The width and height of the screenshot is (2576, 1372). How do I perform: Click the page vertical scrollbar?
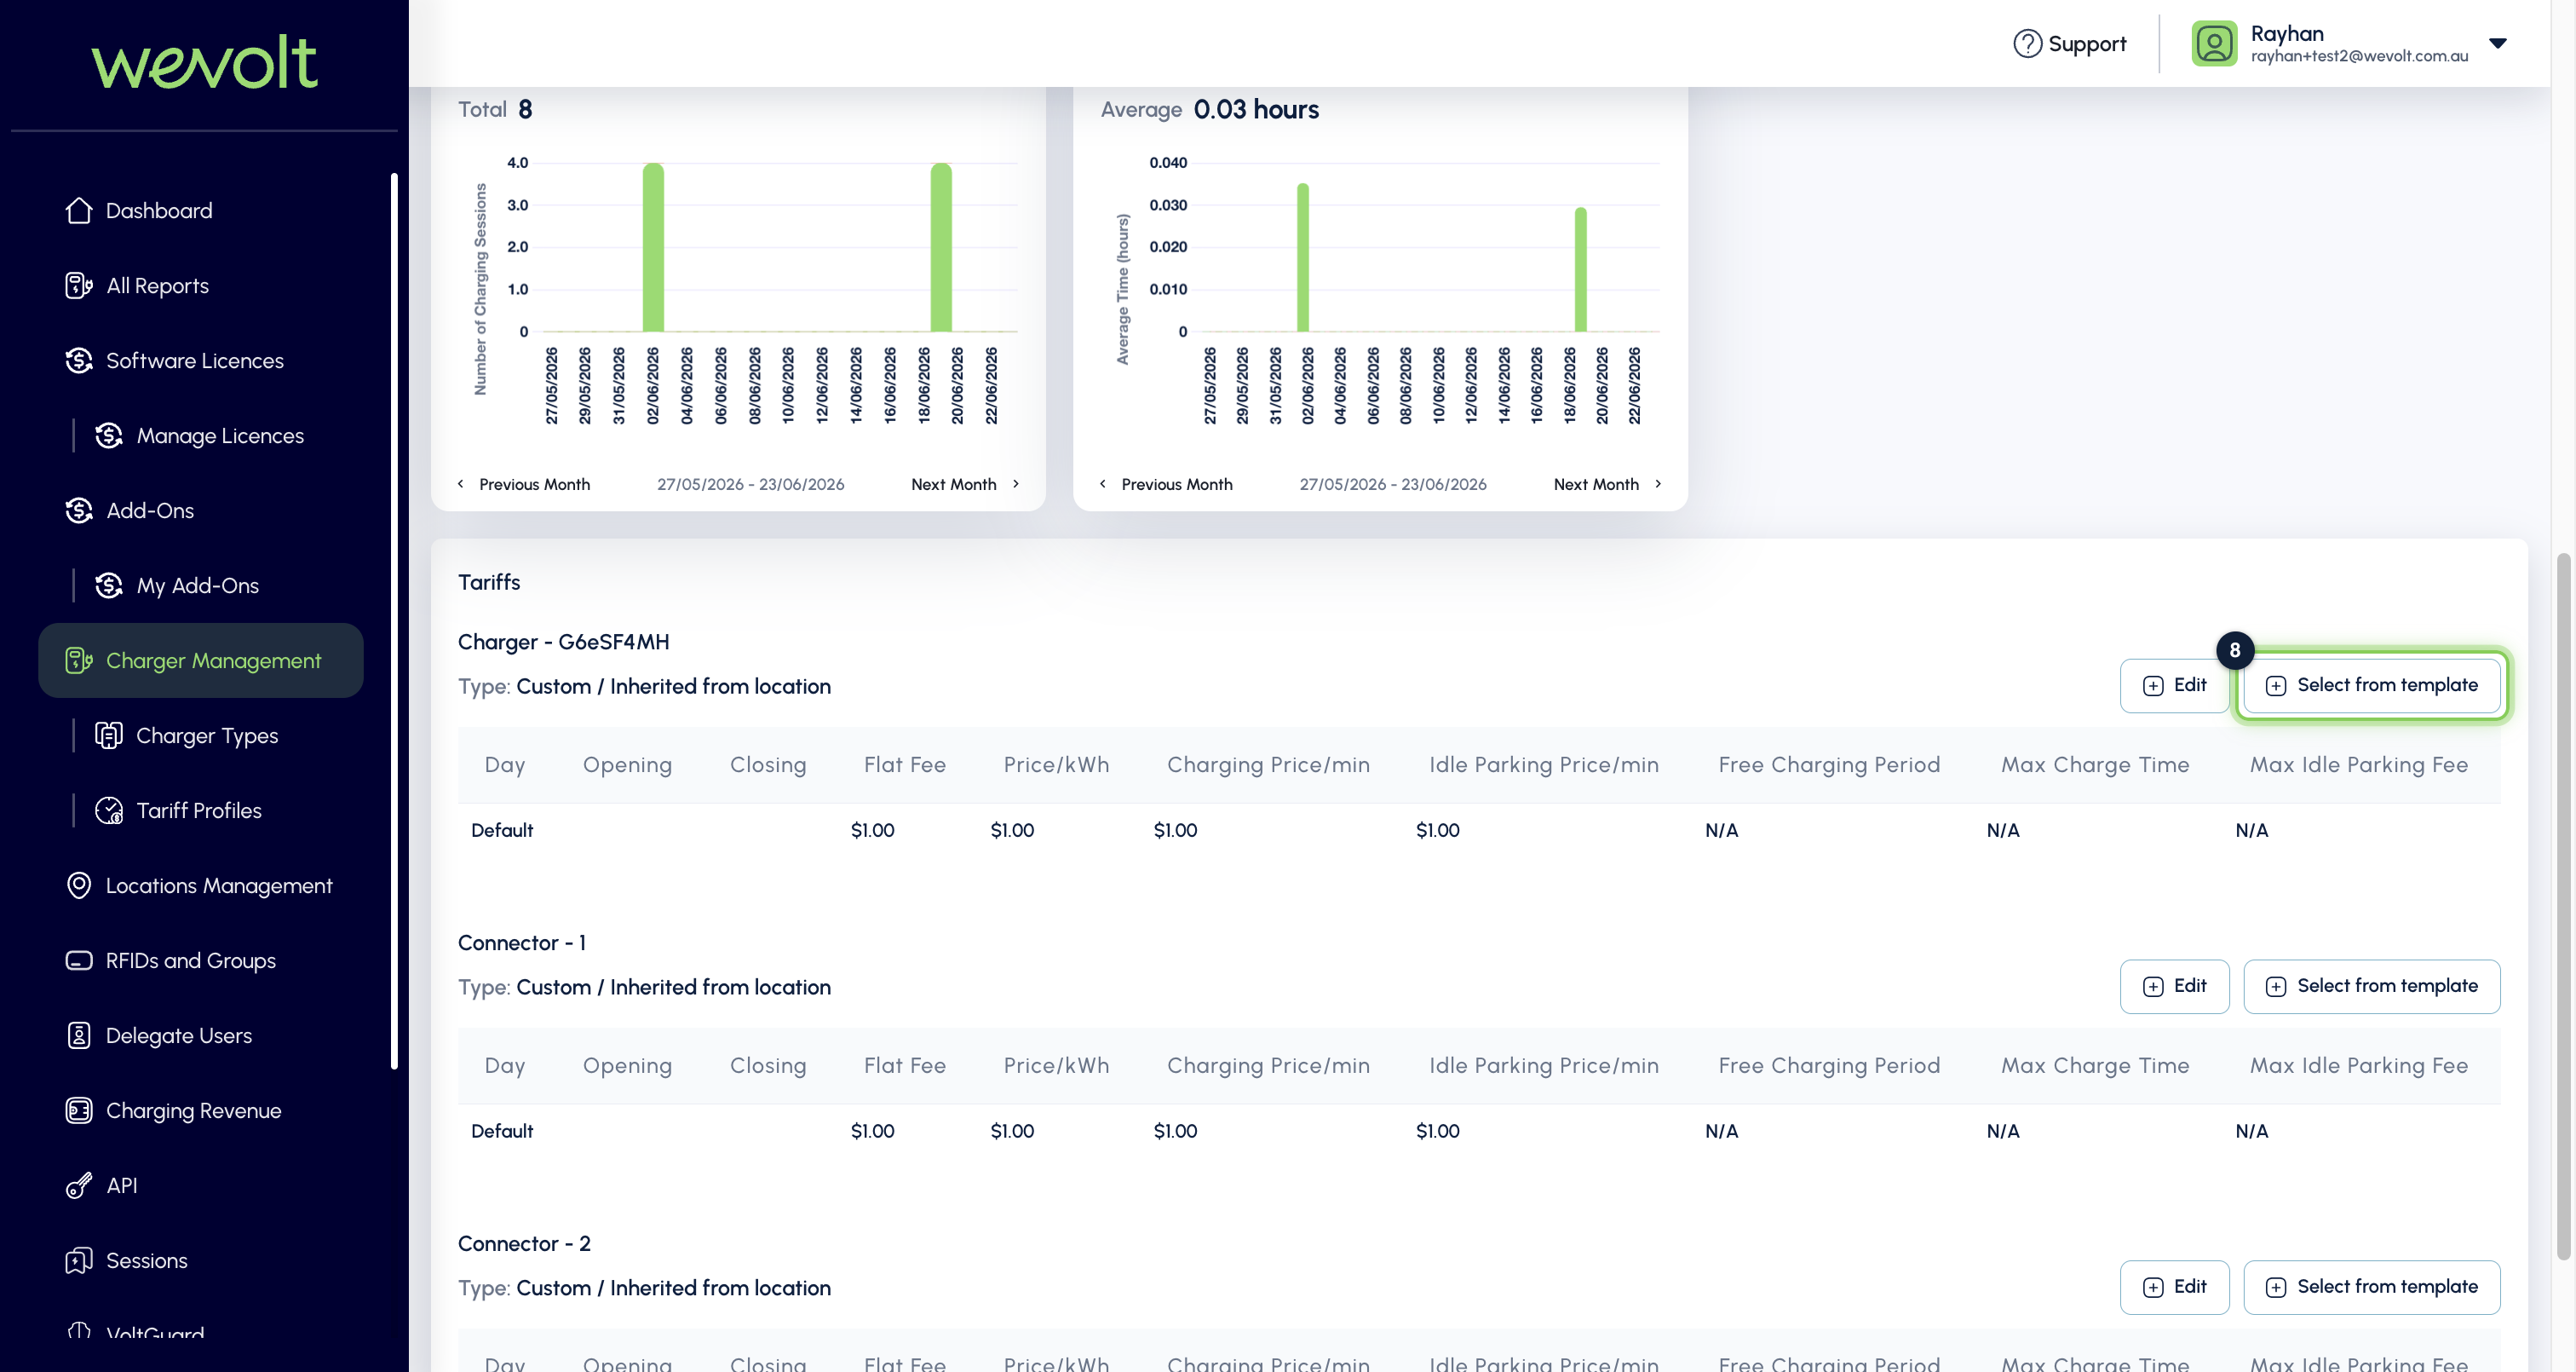coord(2563,906)
